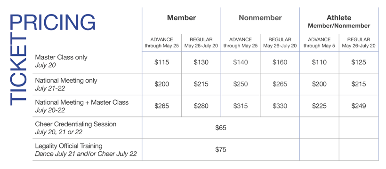386x169 pixels.
Task: Click Athlete ADVANCE through May 5 subheader
Action: coord(319,43)
